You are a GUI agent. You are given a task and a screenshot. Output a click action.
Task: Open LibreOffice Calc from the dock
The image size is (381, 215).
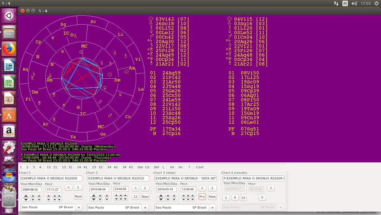coord(9,82)
